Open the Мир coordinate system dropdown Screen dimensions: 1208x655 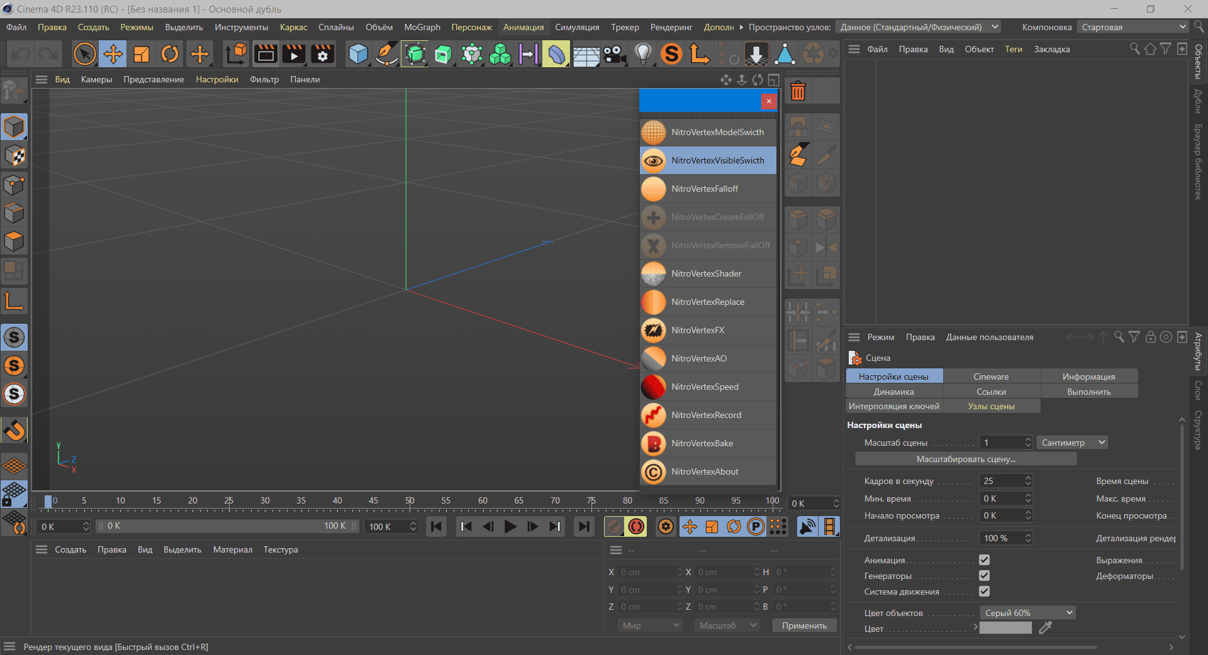tap(650, 625)
